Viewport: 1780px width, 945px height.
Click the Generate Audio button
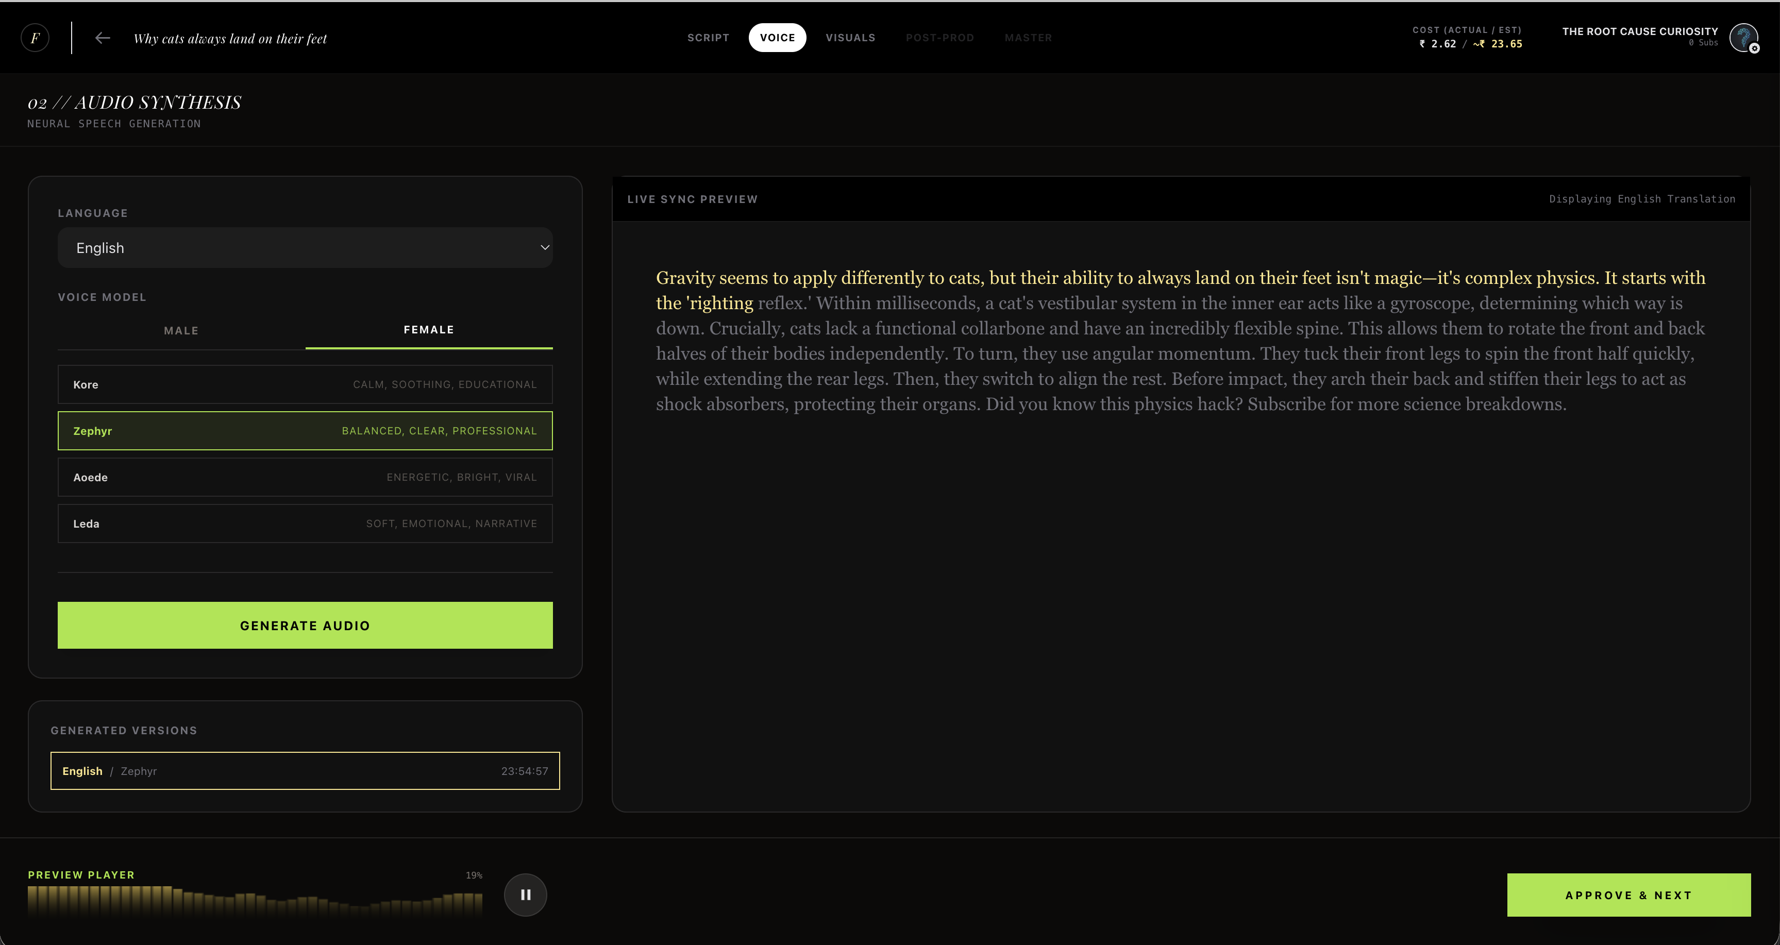305,625
